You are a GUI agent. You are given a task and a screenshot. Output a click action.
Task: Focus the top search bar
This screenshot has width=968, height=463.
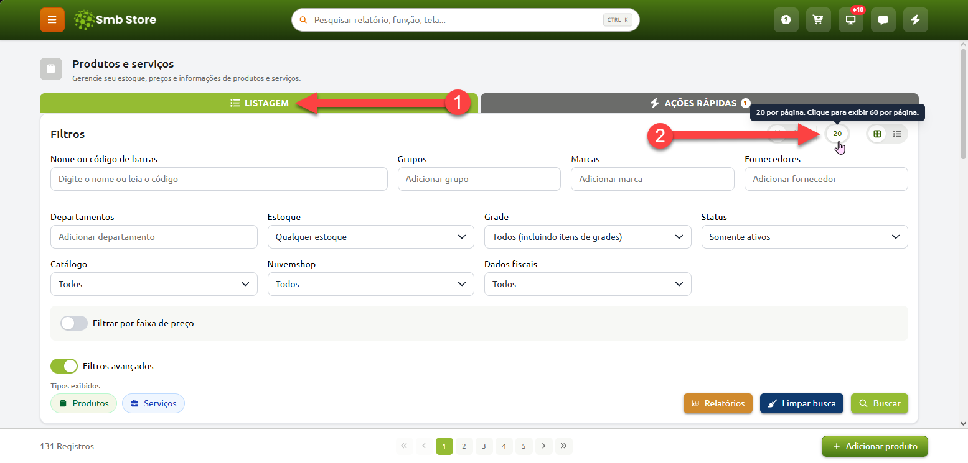[466, 20]
